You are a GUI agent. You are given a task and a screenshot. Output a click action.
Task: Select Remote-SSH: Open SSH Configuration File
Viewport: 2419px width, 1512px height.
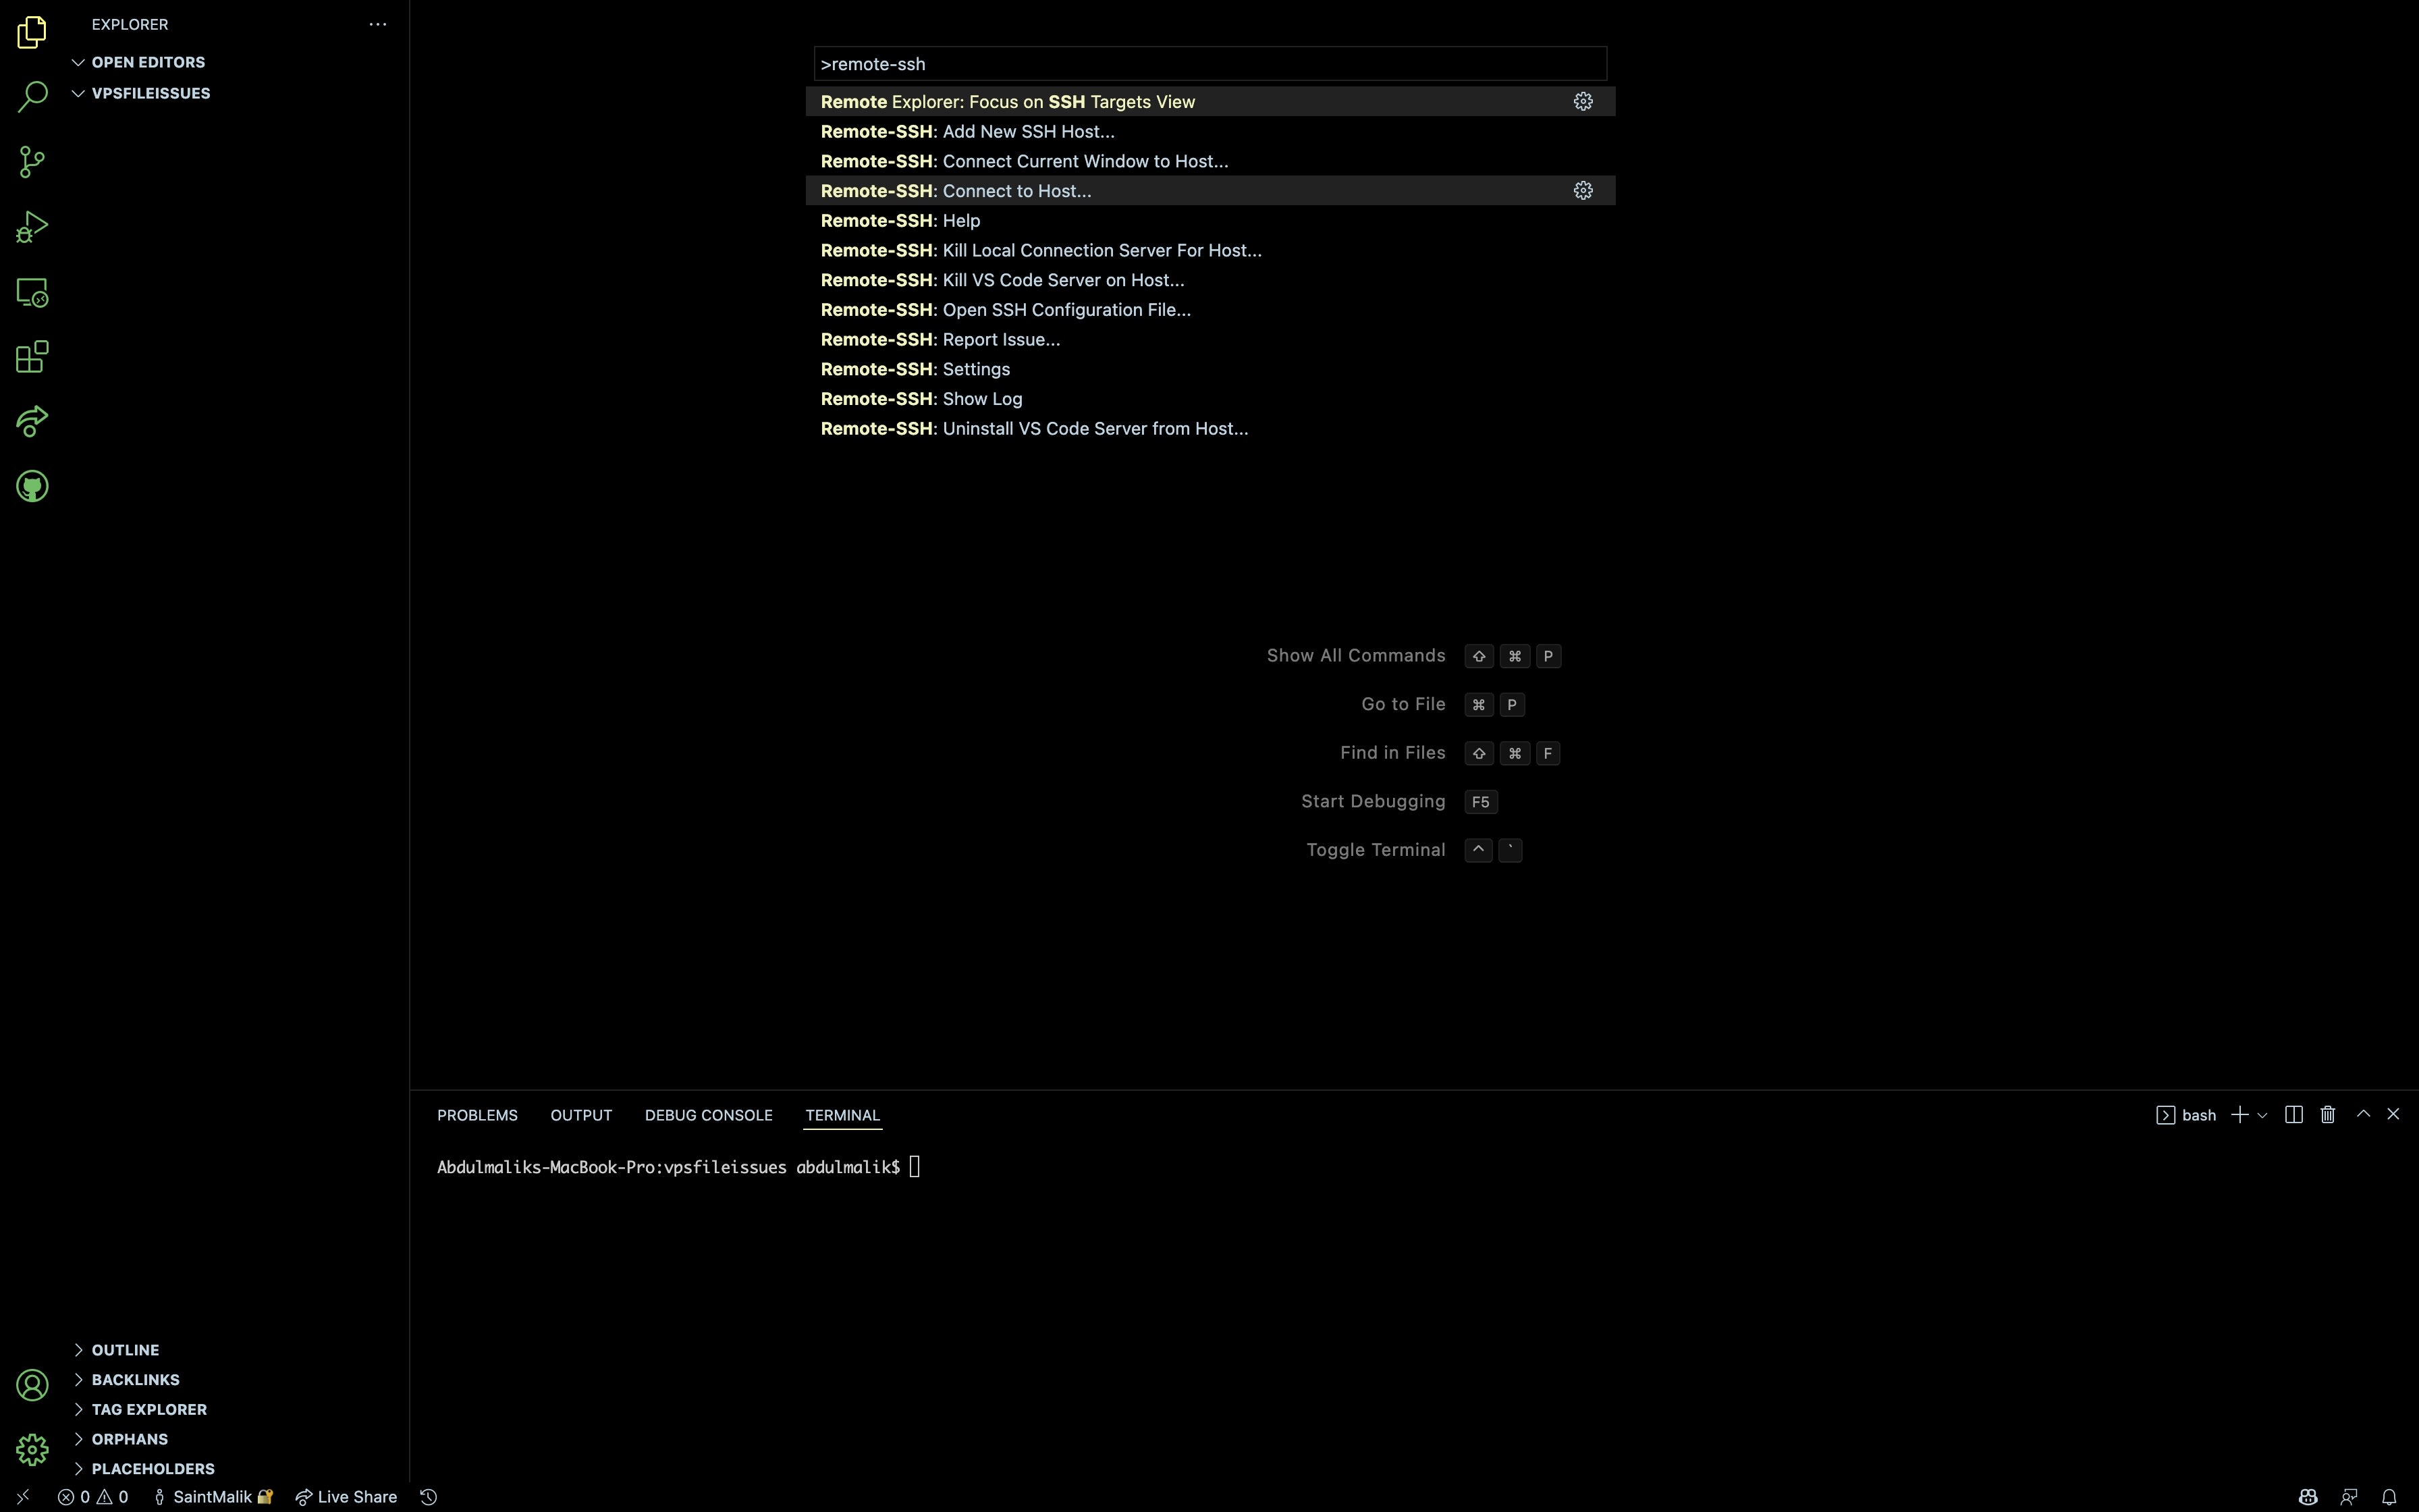(1210, 309)
